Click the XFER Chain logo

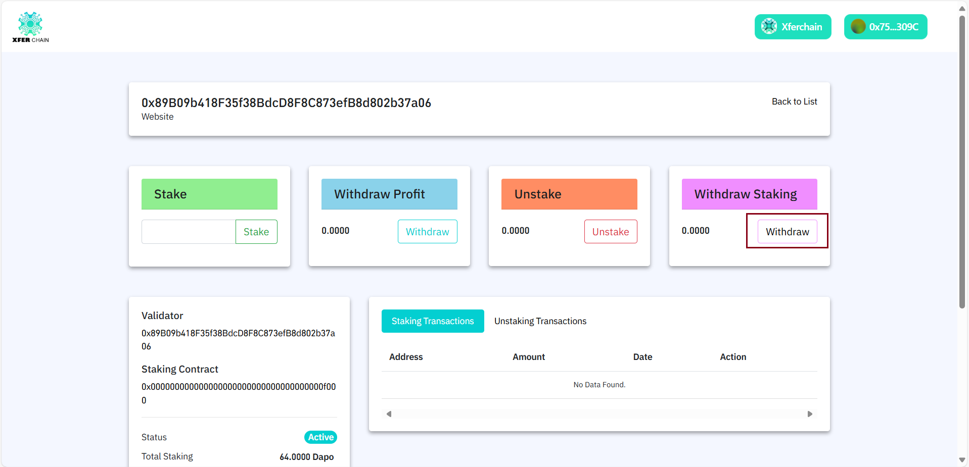(30, 26)
